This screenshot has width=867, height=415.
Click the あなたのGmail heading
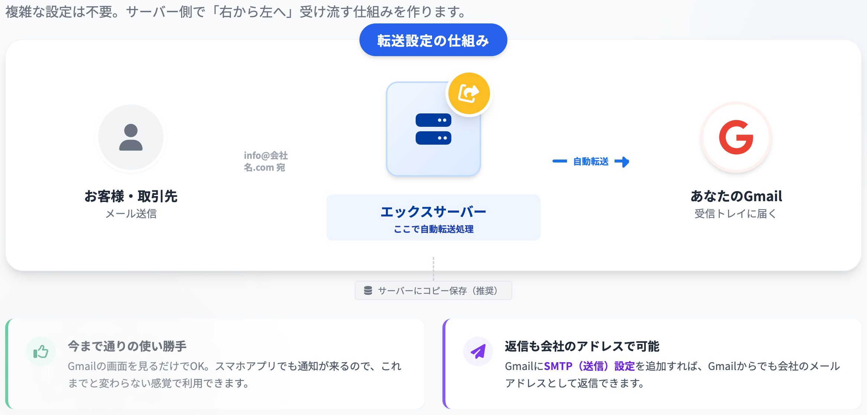(736, 196)
